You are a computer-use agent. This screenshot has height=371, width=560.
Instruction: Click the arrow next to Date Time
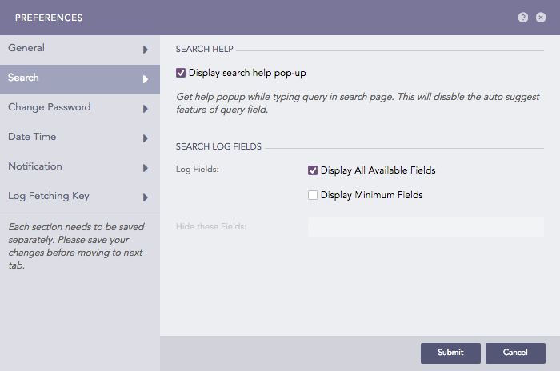[x=146, y=138]
